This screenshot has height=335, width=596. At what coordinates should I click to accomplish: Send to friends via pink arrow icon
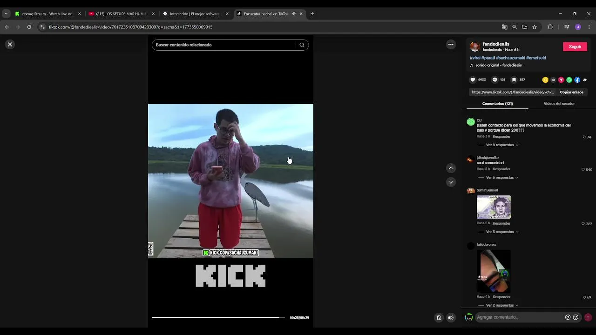coord(561,80)
